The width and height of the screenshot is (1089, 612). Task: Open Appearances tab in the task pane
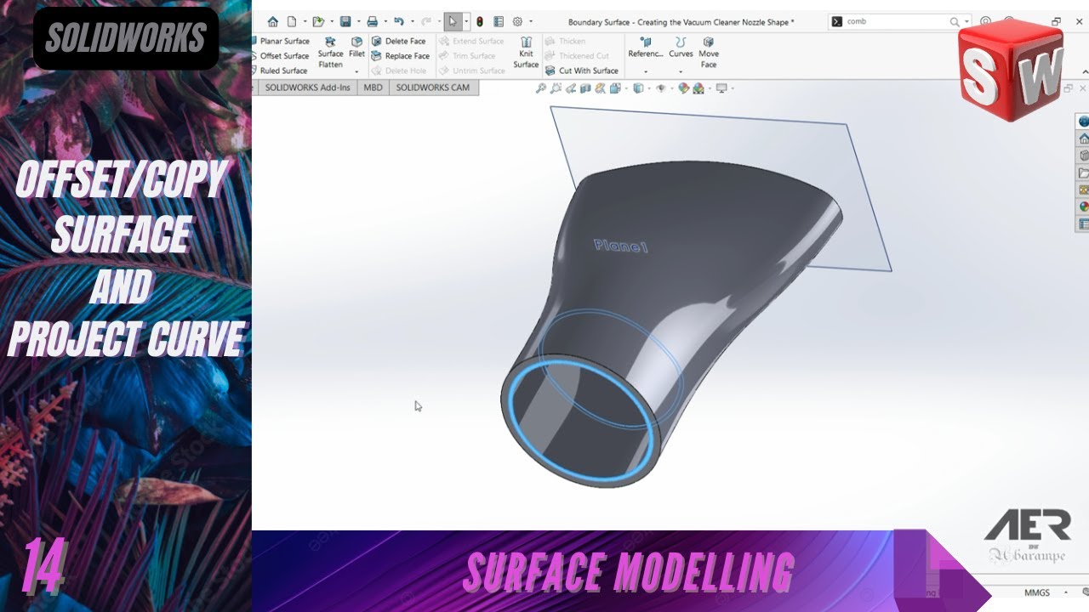tap(1084, 207)
